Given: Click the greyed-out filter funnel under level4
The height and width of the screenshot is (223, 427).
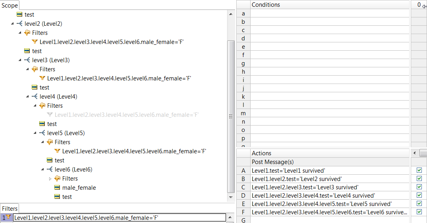Looking at the screenshot, I should 50,115.
